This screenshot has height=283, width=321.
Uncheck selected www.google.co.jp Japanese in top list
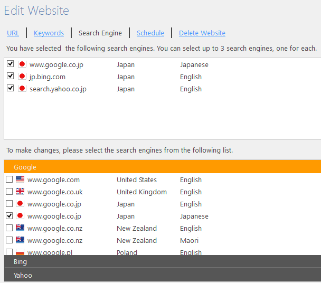coord(10,64)
